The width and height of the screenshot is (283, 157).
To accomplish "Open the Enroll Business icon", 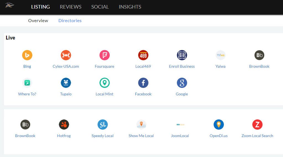I will click(x=182, y=55).
